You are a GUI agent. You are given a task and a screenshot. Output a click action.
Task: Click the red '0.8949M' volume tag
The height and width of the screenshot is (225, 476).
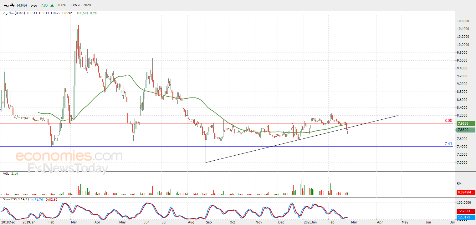pos(466,192)
